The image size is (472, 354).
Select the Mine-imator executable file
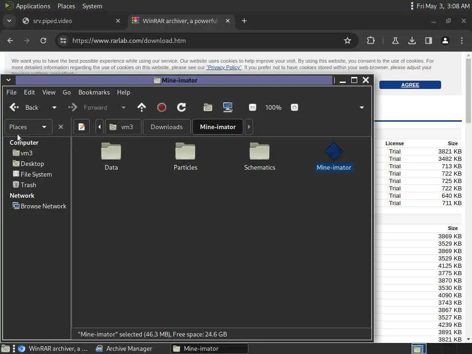pyautogui.click(x=334, y=157)
